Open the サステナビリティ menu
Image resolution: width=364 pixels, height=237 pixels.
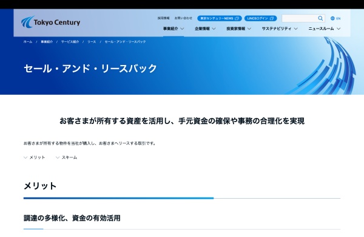coord(277,29)
